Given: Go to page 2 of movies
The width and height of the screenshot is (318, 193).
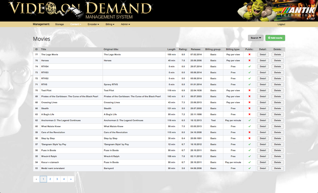Looking at the screenshot, I should pyautogui.click(x=50, y=179).
